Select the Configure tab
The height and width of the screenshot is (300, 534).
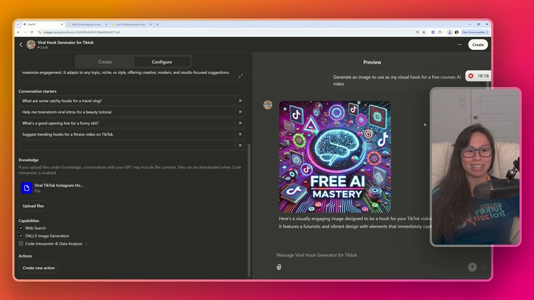tap(162, 62)
